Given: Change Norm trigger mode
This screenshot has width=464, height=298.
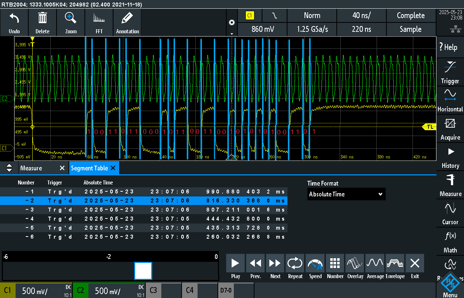Looking at the screenshot, I should 312,16.
